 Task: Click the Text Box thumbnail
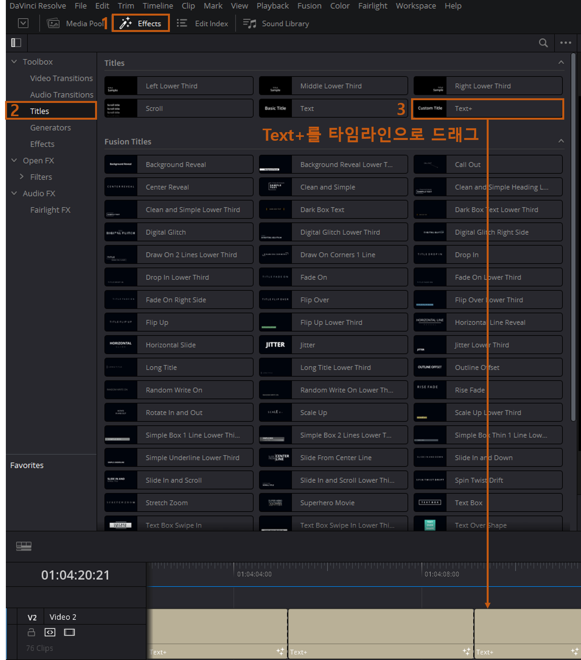(x=430, y=503)
